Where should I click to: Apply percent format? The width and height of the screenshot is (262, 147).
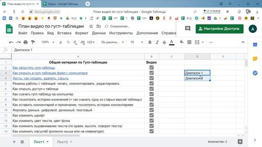click(68, 42)
